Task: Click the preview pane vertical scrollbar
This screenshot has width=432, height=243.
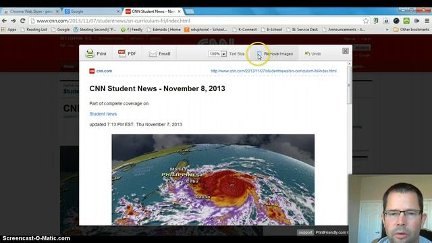Action: pos(350,86)
